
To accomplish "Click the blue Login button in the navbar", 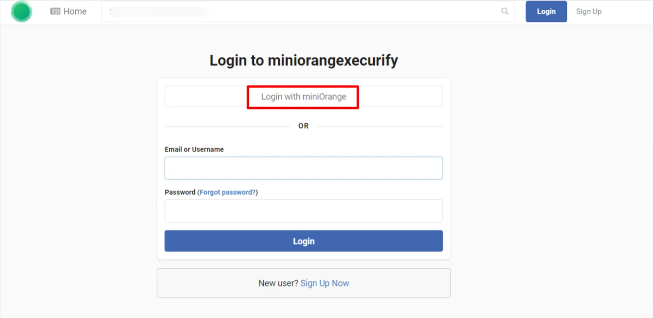I will tap(546, 11).
